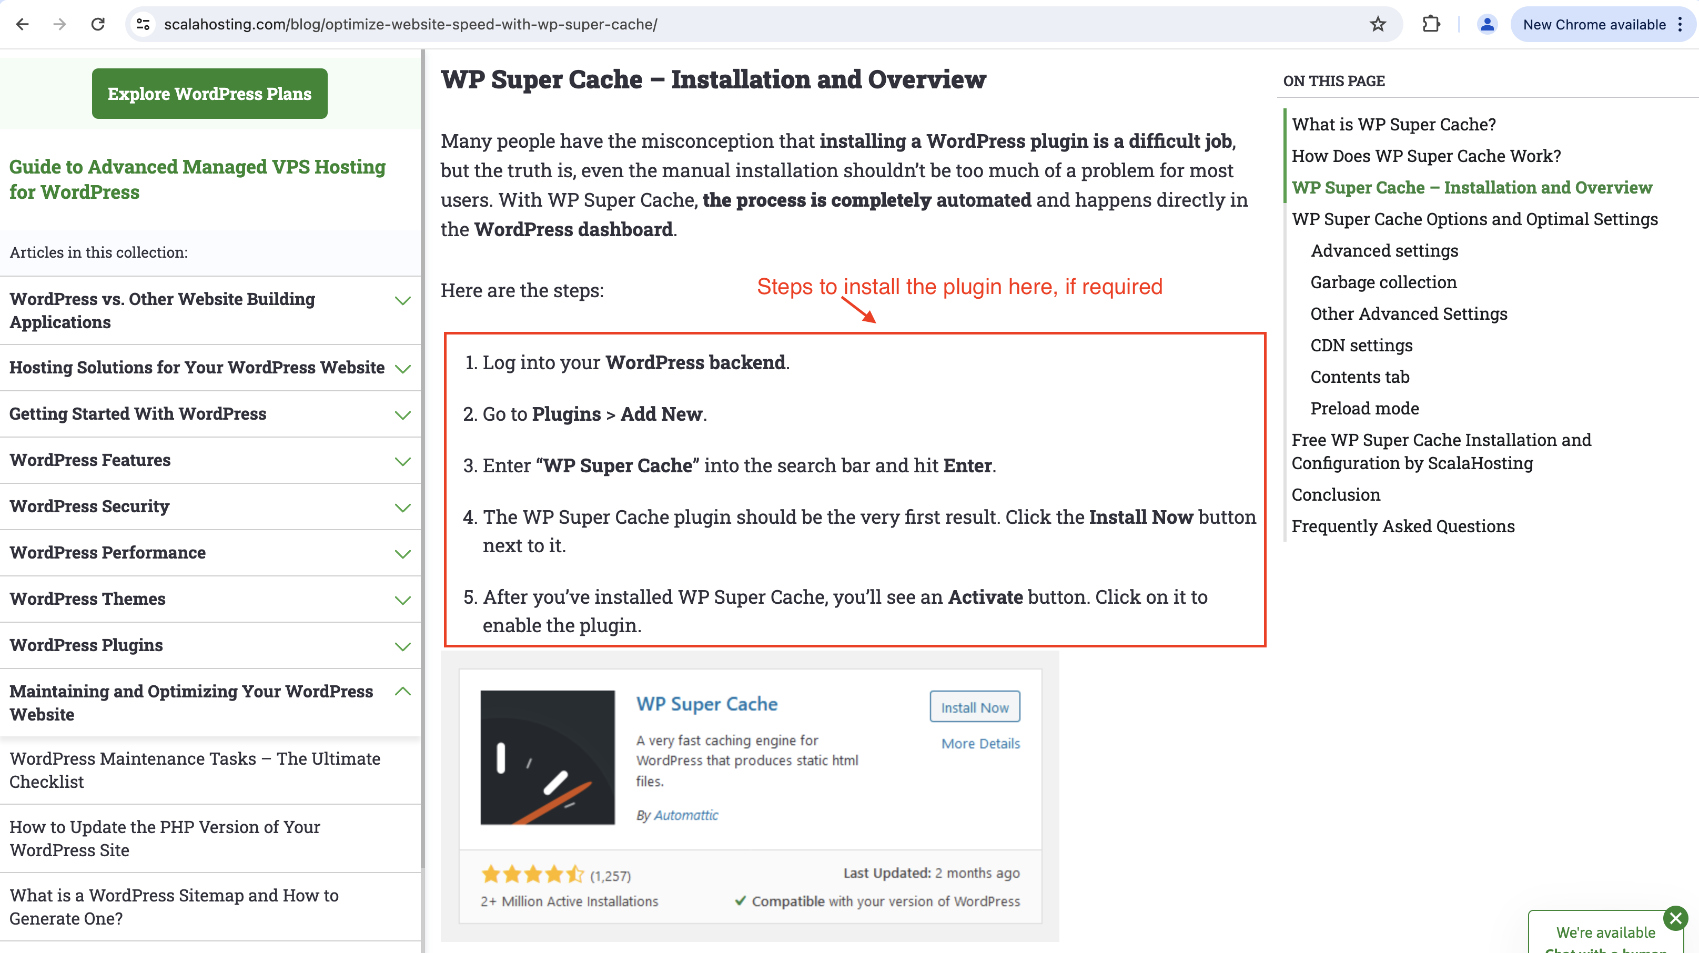Click the browser reload icon
The height and width of the screenshot is (953, 1699).
coord(98,23)
